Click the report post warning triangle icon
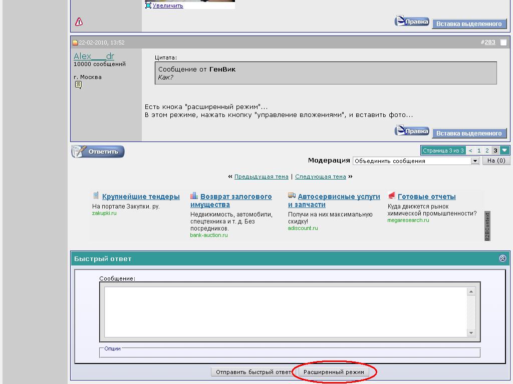The height and width of the screenshot is (384, 513). click(x=79, y=21)
